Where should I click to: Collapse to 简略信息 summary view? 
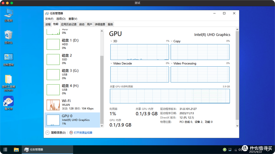pos(56,133)
